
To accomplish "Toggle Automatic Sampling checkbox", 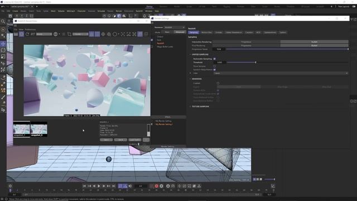I will (214, 59).
